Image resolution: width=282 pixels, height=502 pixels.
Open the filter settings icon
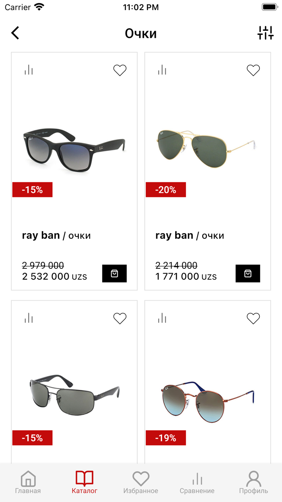(265, 33)
